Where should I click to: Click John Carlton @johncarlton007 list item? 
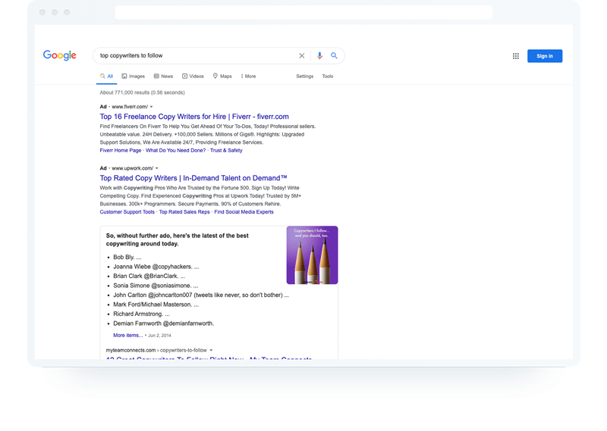pyautogui.click(x=201, y=295)
